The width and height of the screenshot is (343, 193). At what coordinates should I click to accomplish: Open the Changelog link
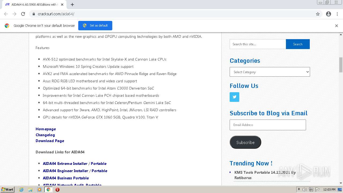coord(45,135)
